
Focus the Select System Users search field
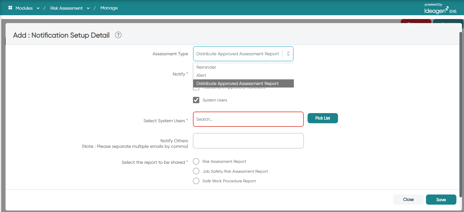248,119
